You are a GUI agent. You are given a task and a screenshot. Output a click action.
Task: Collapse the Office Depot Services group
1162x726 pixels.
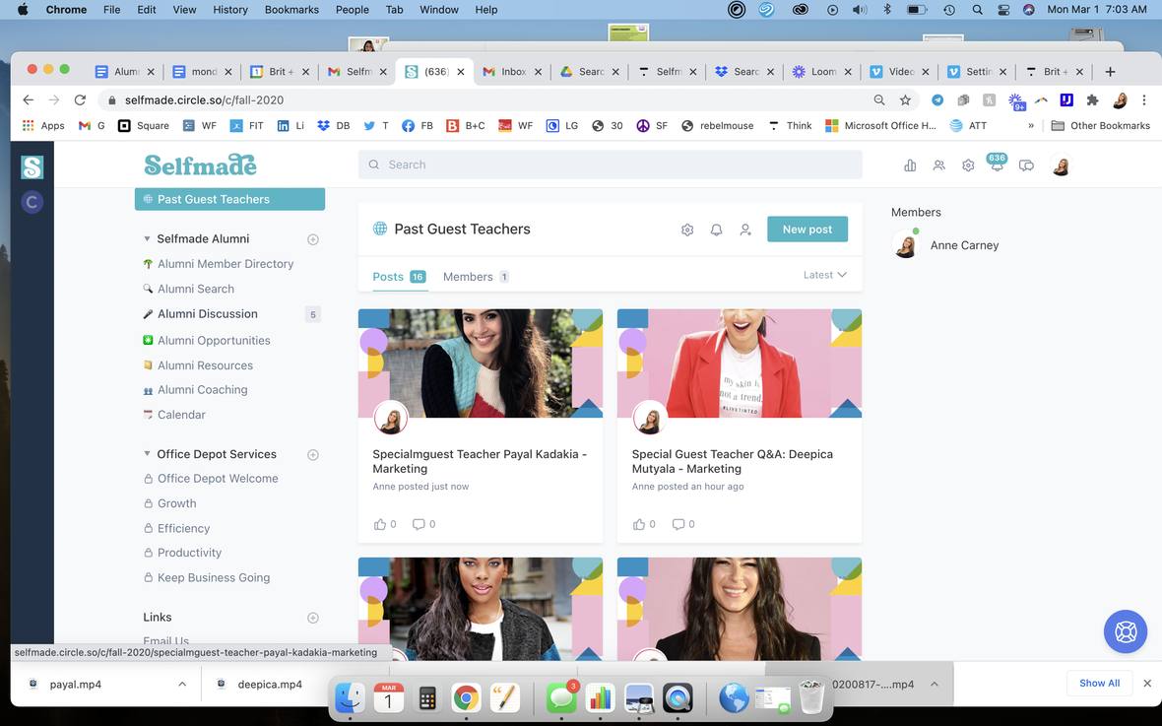147,454
